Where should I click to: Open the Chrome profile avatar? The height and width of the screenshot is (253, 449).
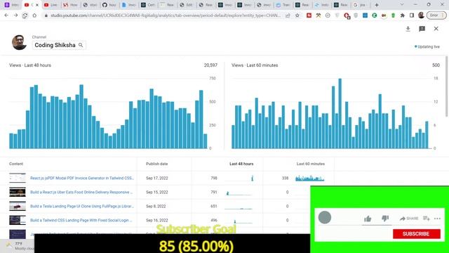(421, 15)
